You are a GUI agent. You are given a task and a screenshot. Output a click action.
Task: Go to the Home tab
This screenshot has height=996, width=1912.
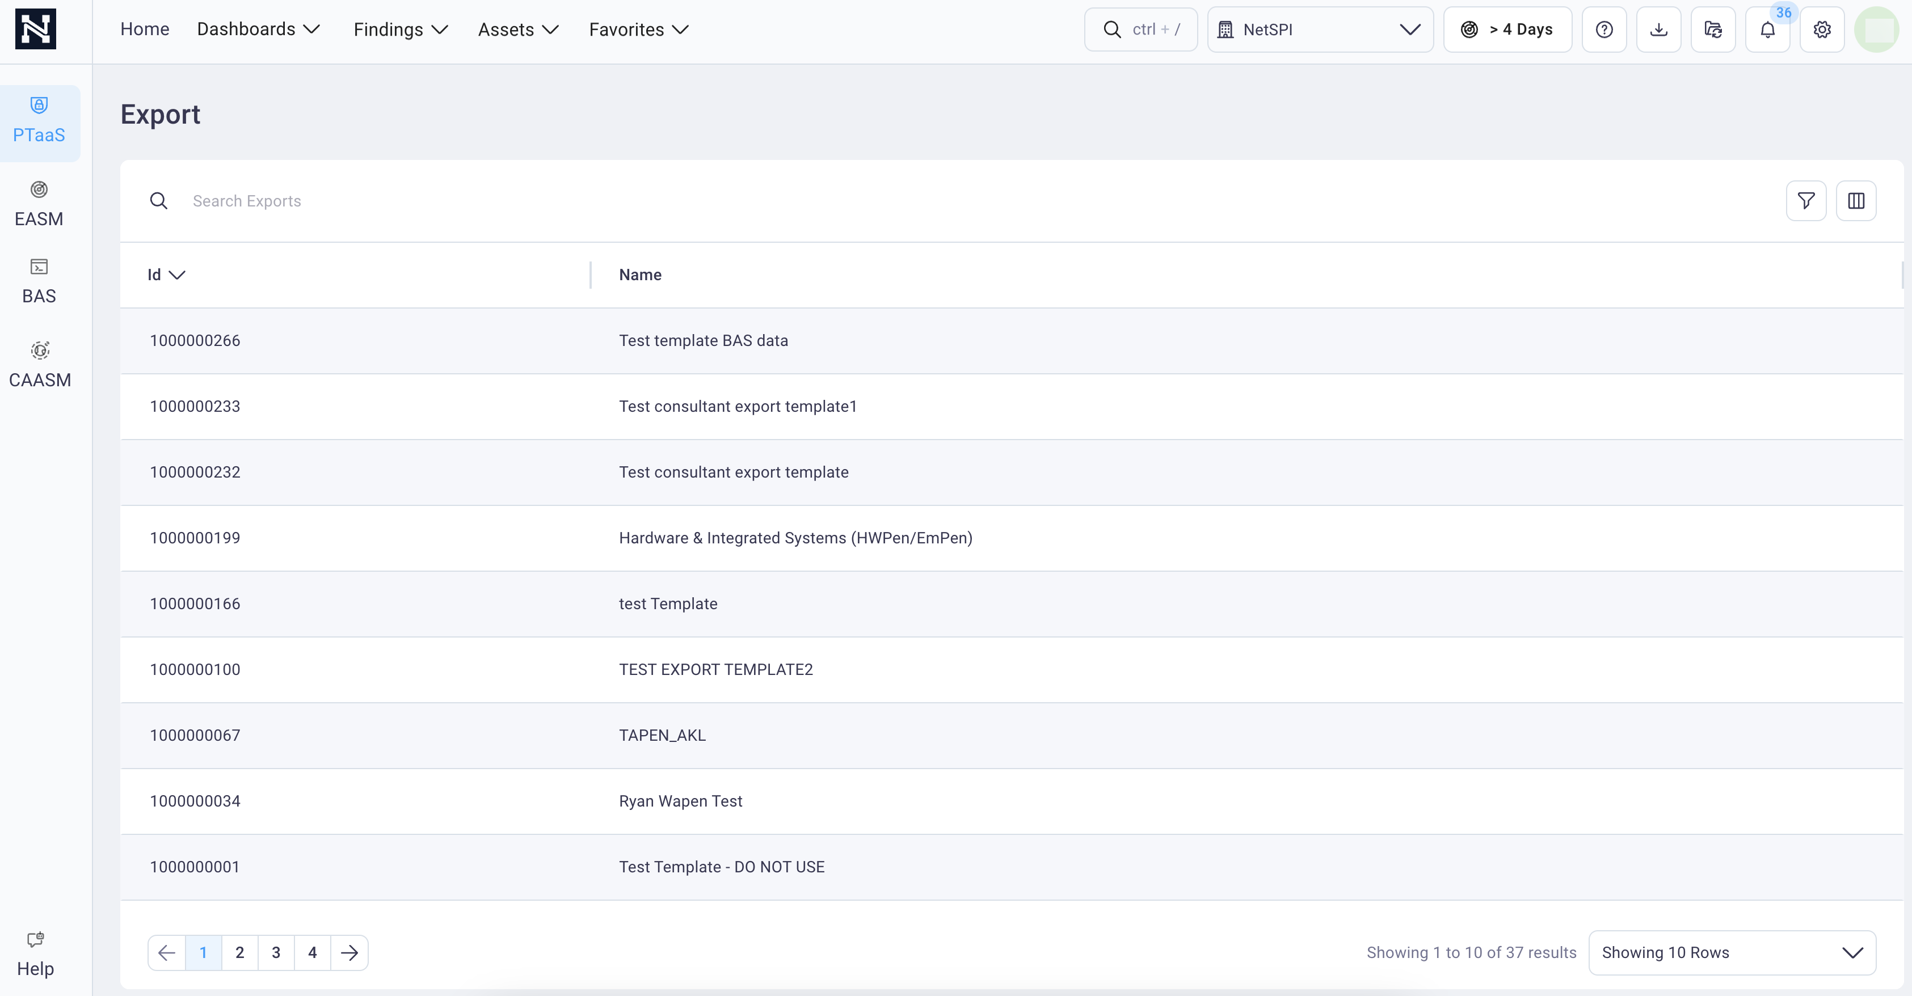click(145, 29)
